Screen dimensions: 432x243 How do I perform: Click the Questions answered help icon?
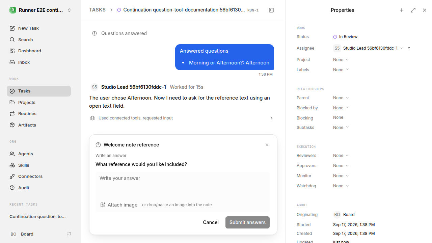(94, 33)
